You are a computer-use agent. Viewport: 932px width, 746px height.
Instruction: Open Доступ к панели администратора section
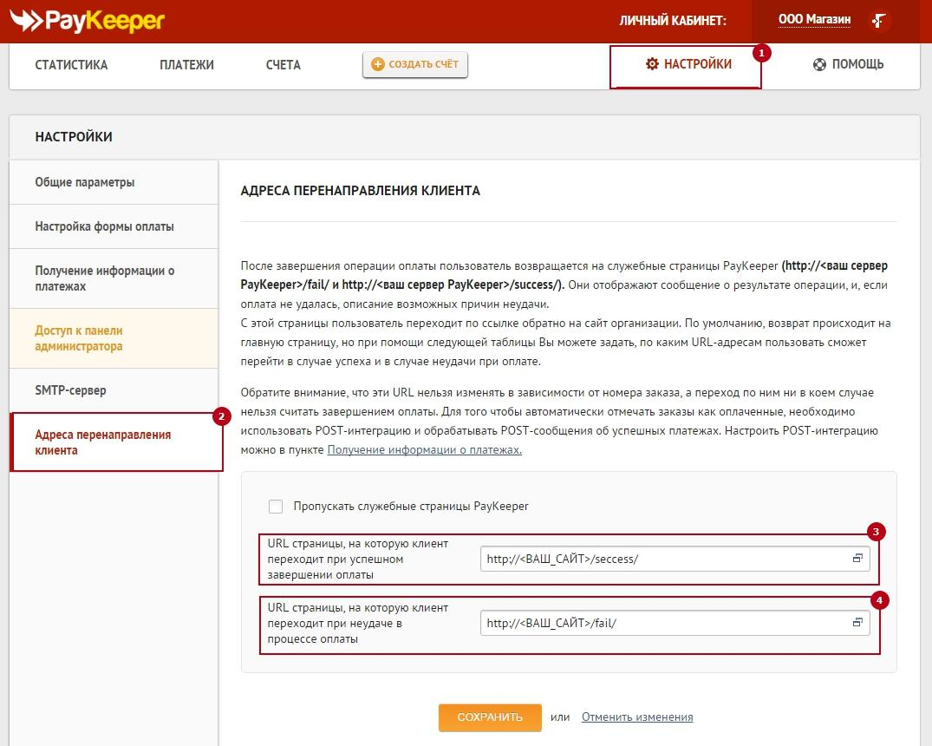[x=79, y=338]
